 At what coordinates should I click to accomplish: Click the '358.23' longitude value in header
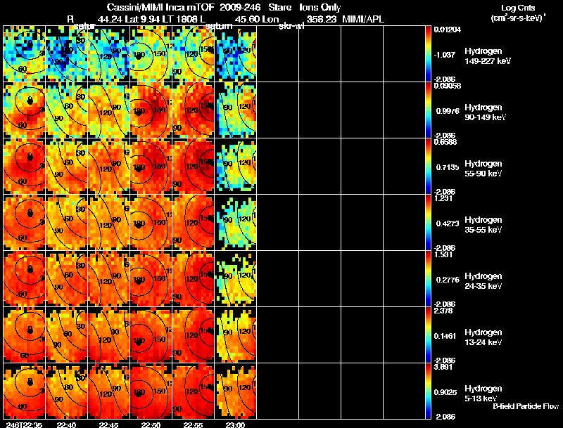click(322, 19)
